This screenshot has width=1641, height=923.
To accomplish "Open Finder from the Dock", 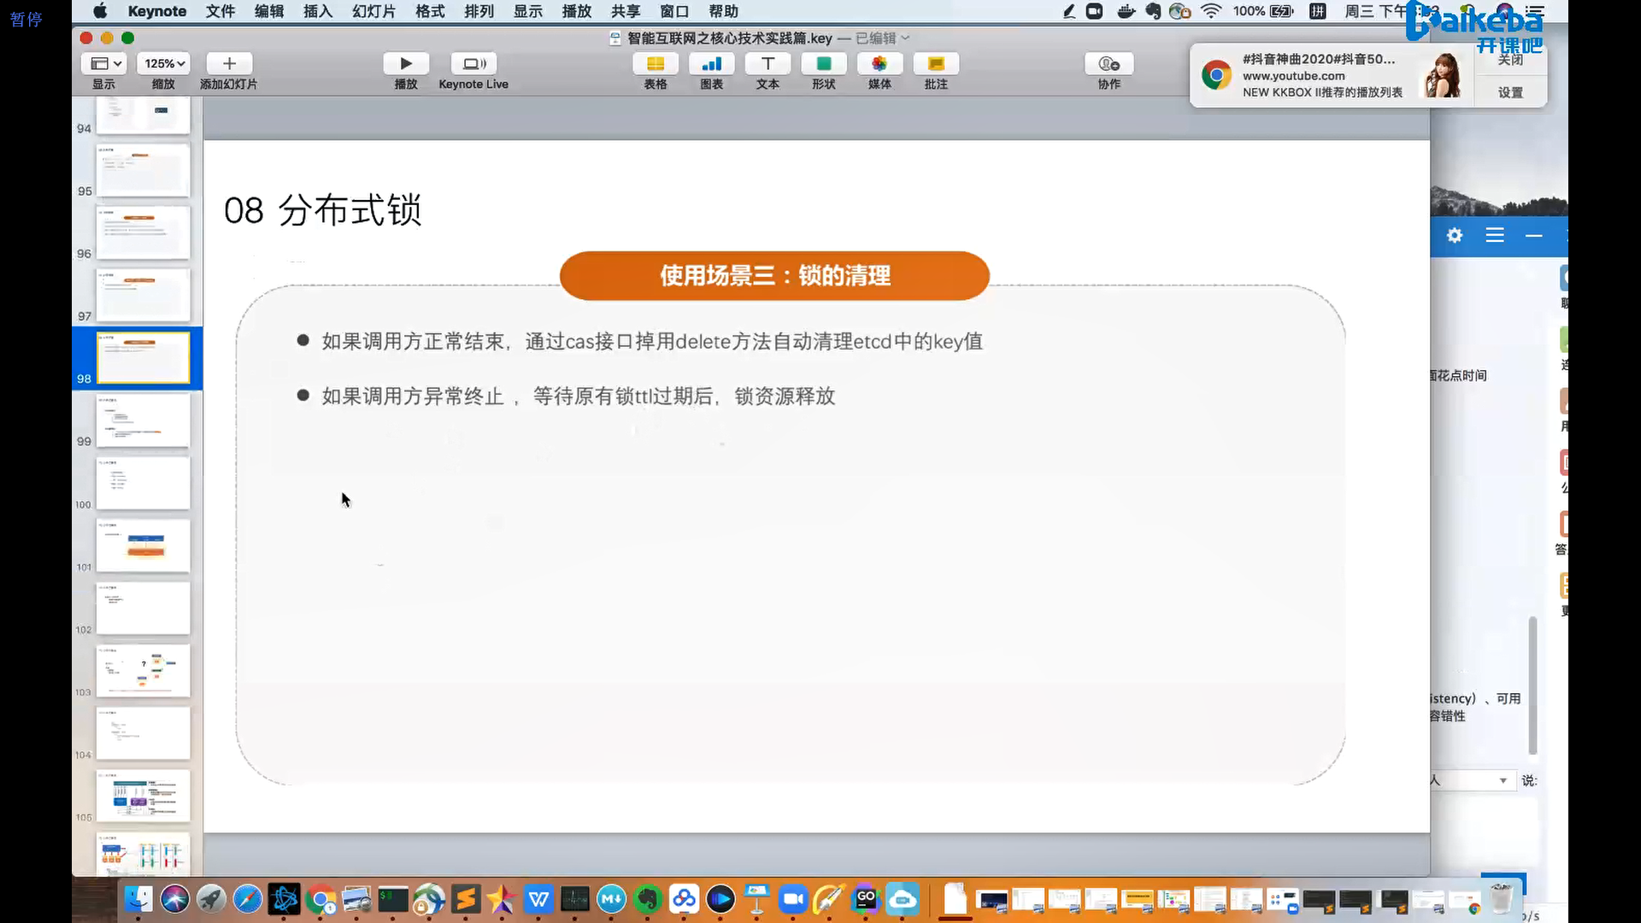I will [138, 899].
